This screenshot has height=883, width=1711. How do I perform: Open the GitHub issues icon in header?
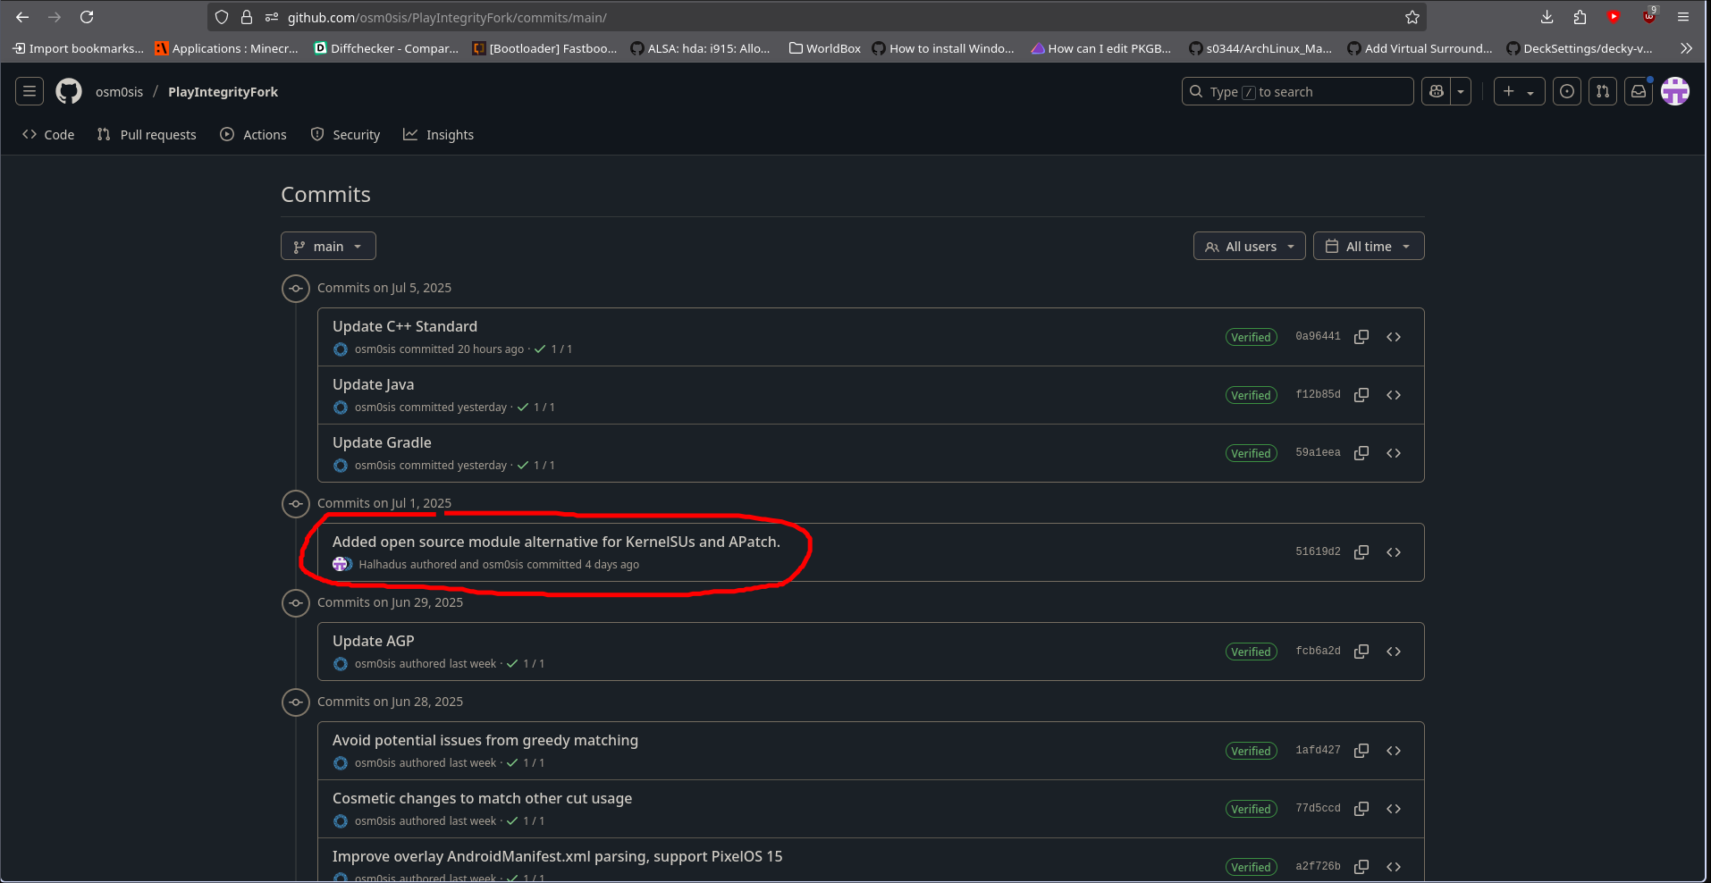[1567, 91]
